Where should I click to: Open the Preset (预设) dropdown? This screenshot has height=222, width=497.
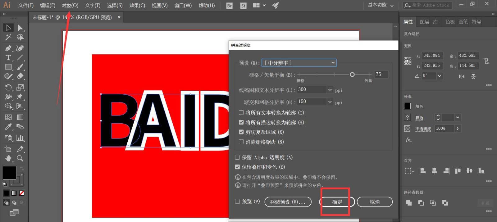pyautogui.click(x=299, y=63)
